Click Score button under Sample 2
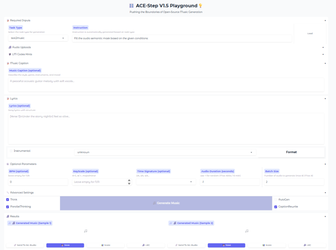The width and height of the screenshot is (336, 250). click(x=267, y=245)
